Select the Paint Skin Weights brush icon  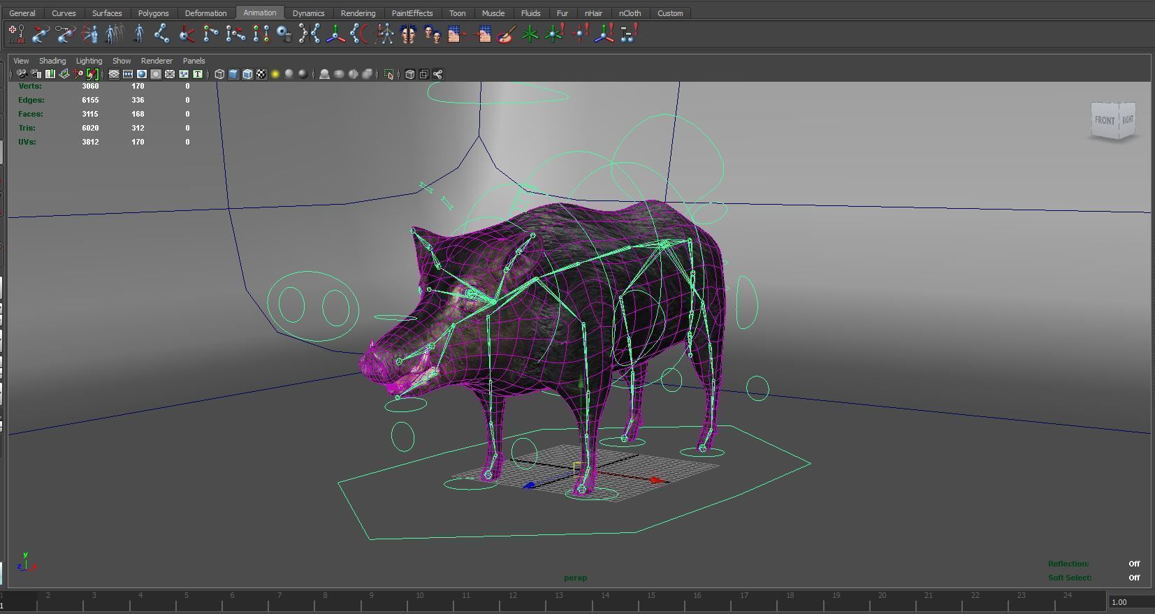pyautogui.click(x=507, y=34)
